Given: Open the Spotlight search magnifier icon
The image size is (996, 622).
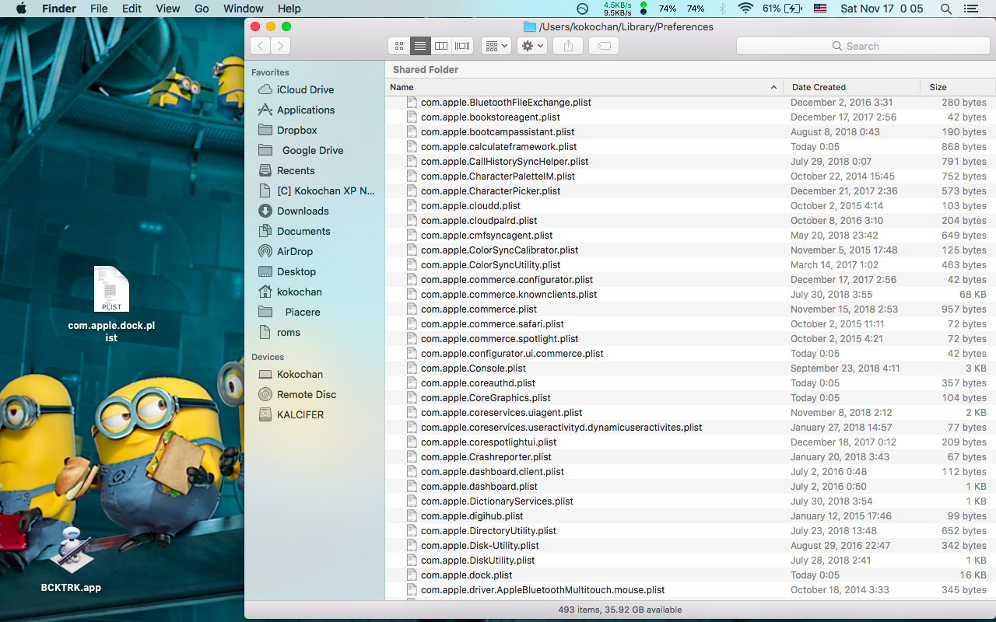Looking at the screenshot, I should 946,9.
